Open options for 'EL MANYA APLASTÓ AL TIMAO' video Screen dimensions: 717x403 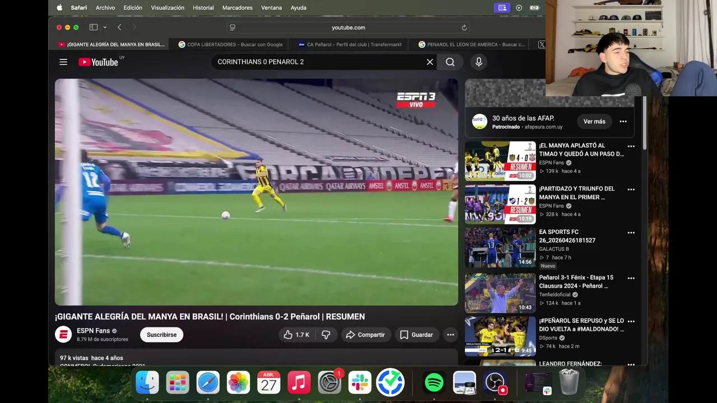(631, 146)
